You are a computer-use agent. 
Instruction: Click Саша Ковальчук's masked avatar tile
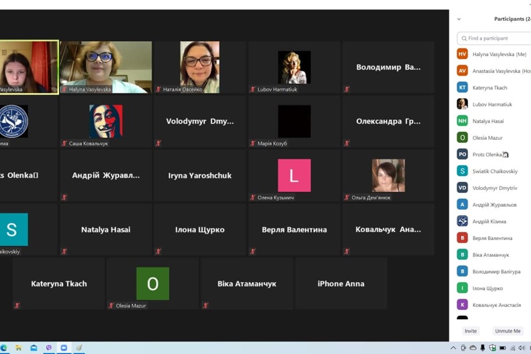coord(106,122)
